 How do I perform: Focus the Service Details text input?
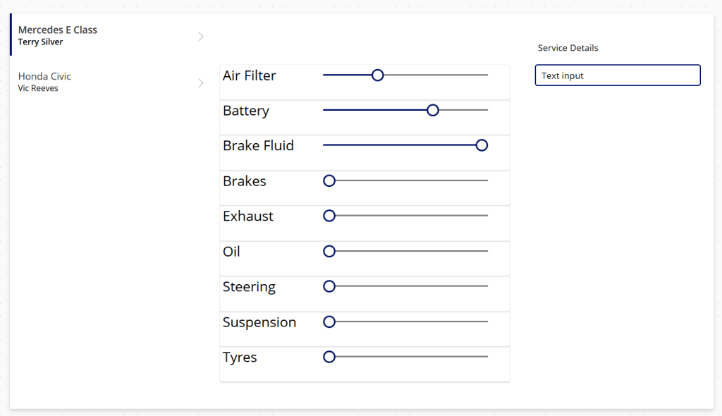point(618,75)
